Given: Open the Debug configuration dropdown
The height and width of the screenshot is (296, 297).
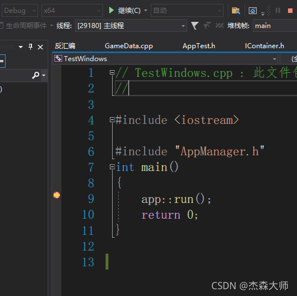Looking at the screenshot, I should [x=20, y=11].
